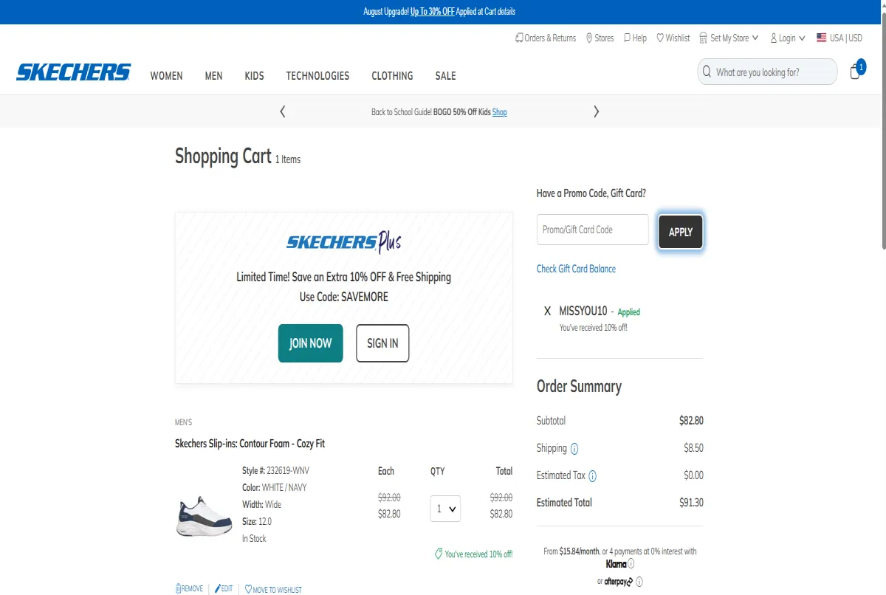Expand the Login dropdown
The height and width of the screenshot is (595, 886).
787,38
